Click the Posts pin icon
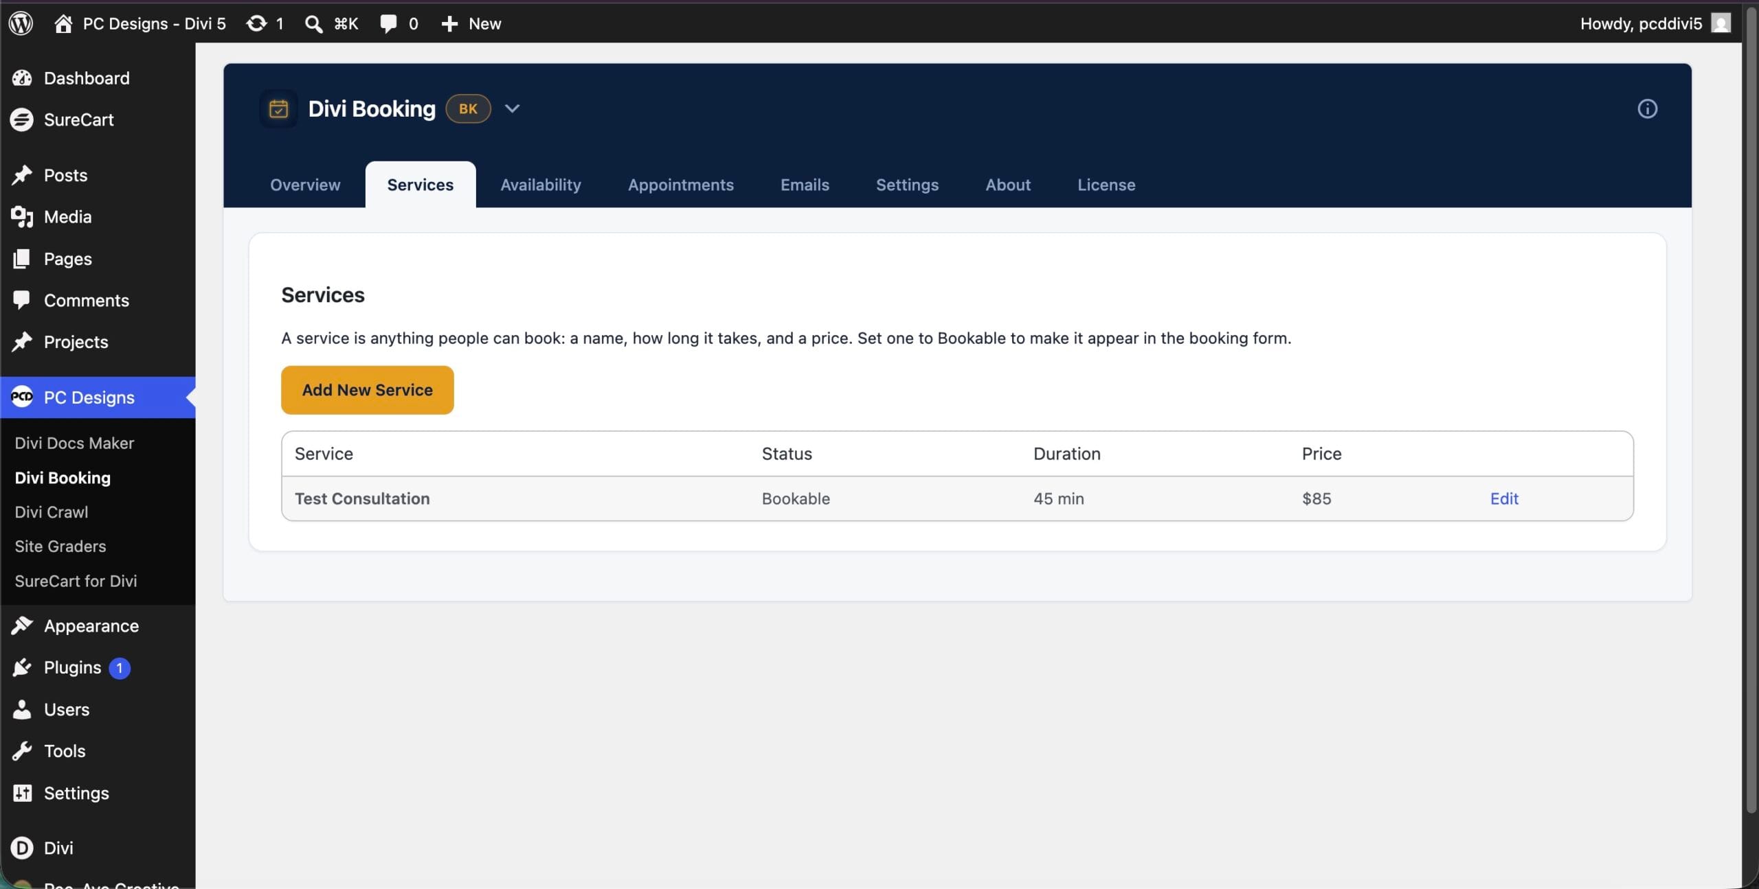Screen dimensions: 1759x889 [x=22, y=175]
